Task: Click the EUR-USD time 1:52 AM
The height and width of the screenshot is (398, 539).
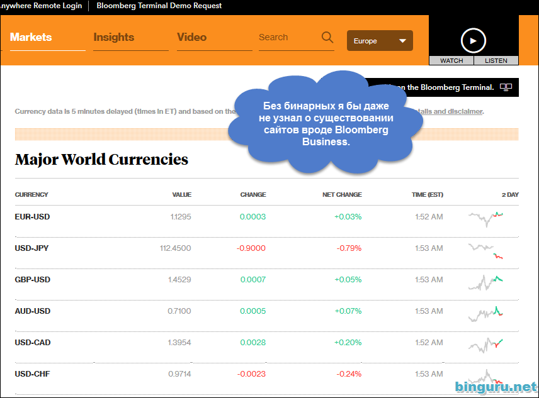Action: coord(429,217)
